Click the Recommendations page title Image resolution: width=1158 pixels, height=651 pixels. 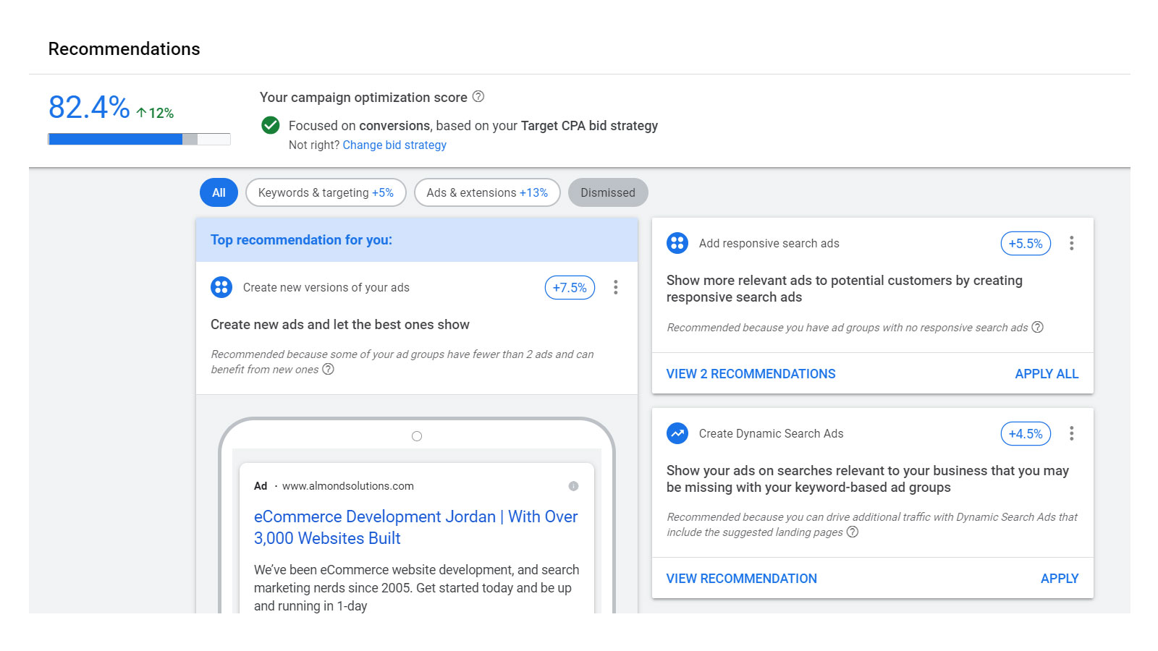124,48
